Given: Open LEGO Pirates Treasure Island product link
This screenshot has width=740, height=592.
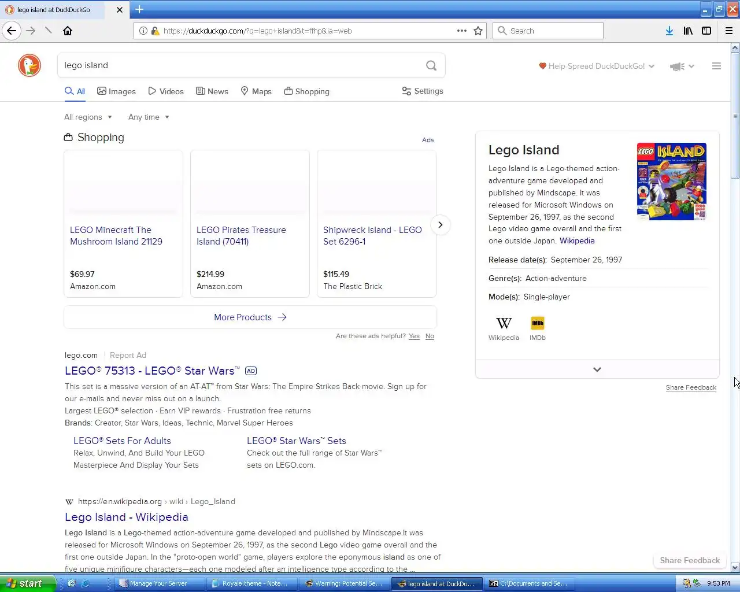Looking at the screenshot, I should click(x=241, y=236).
